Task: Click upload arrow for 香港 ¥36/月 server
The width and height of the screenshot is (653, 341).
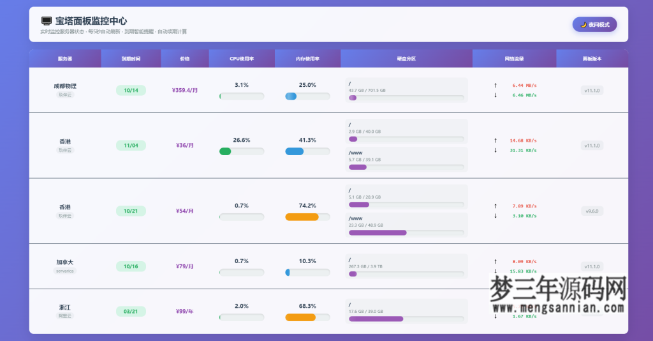Action: pyautogui.click(x=495, y=140)
